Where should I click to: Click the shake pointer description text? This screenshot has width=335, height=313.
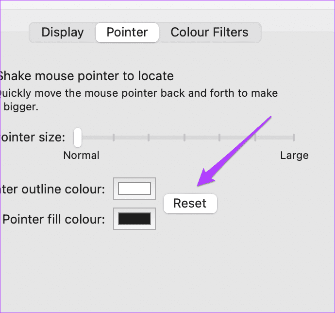pos(138,93)
